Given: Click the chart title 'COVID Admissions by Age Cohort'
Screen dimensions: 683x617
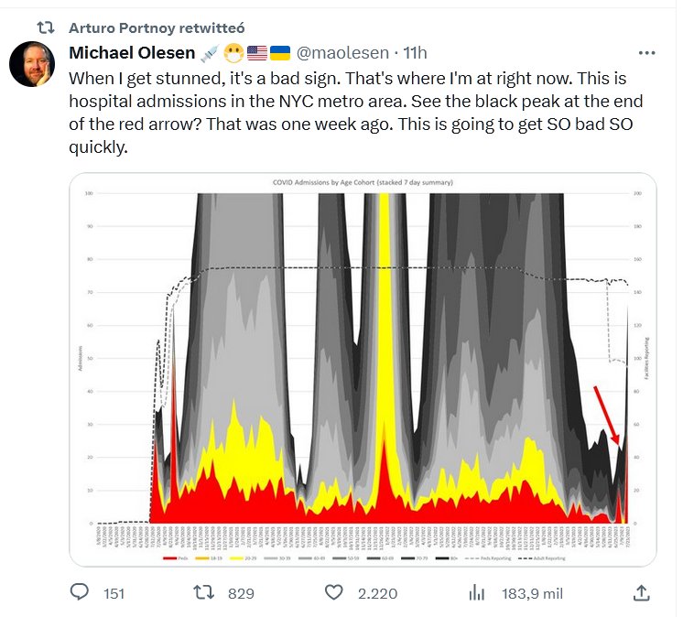Looking at the screenshot, I should point(363,183).
